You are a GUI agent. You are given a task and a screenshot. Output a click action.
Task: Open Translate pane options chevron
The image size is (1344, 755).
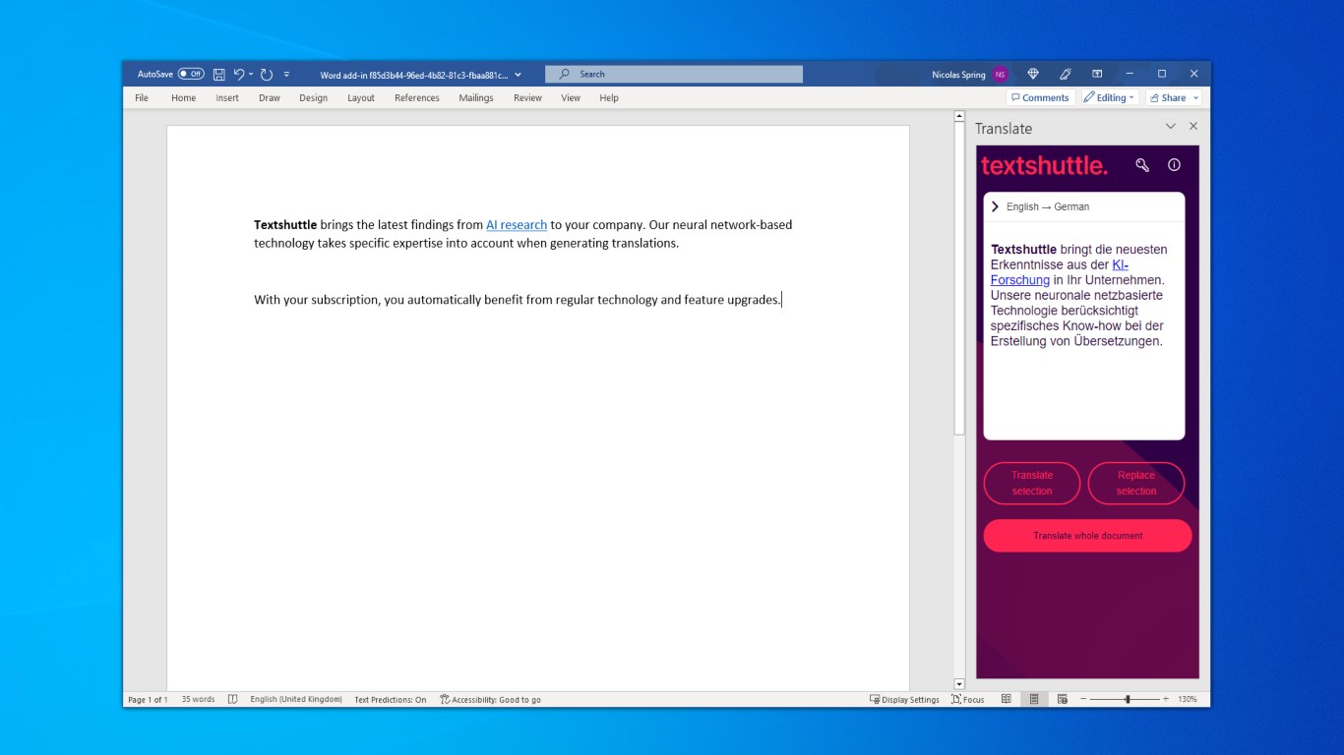coord(1171,127)
